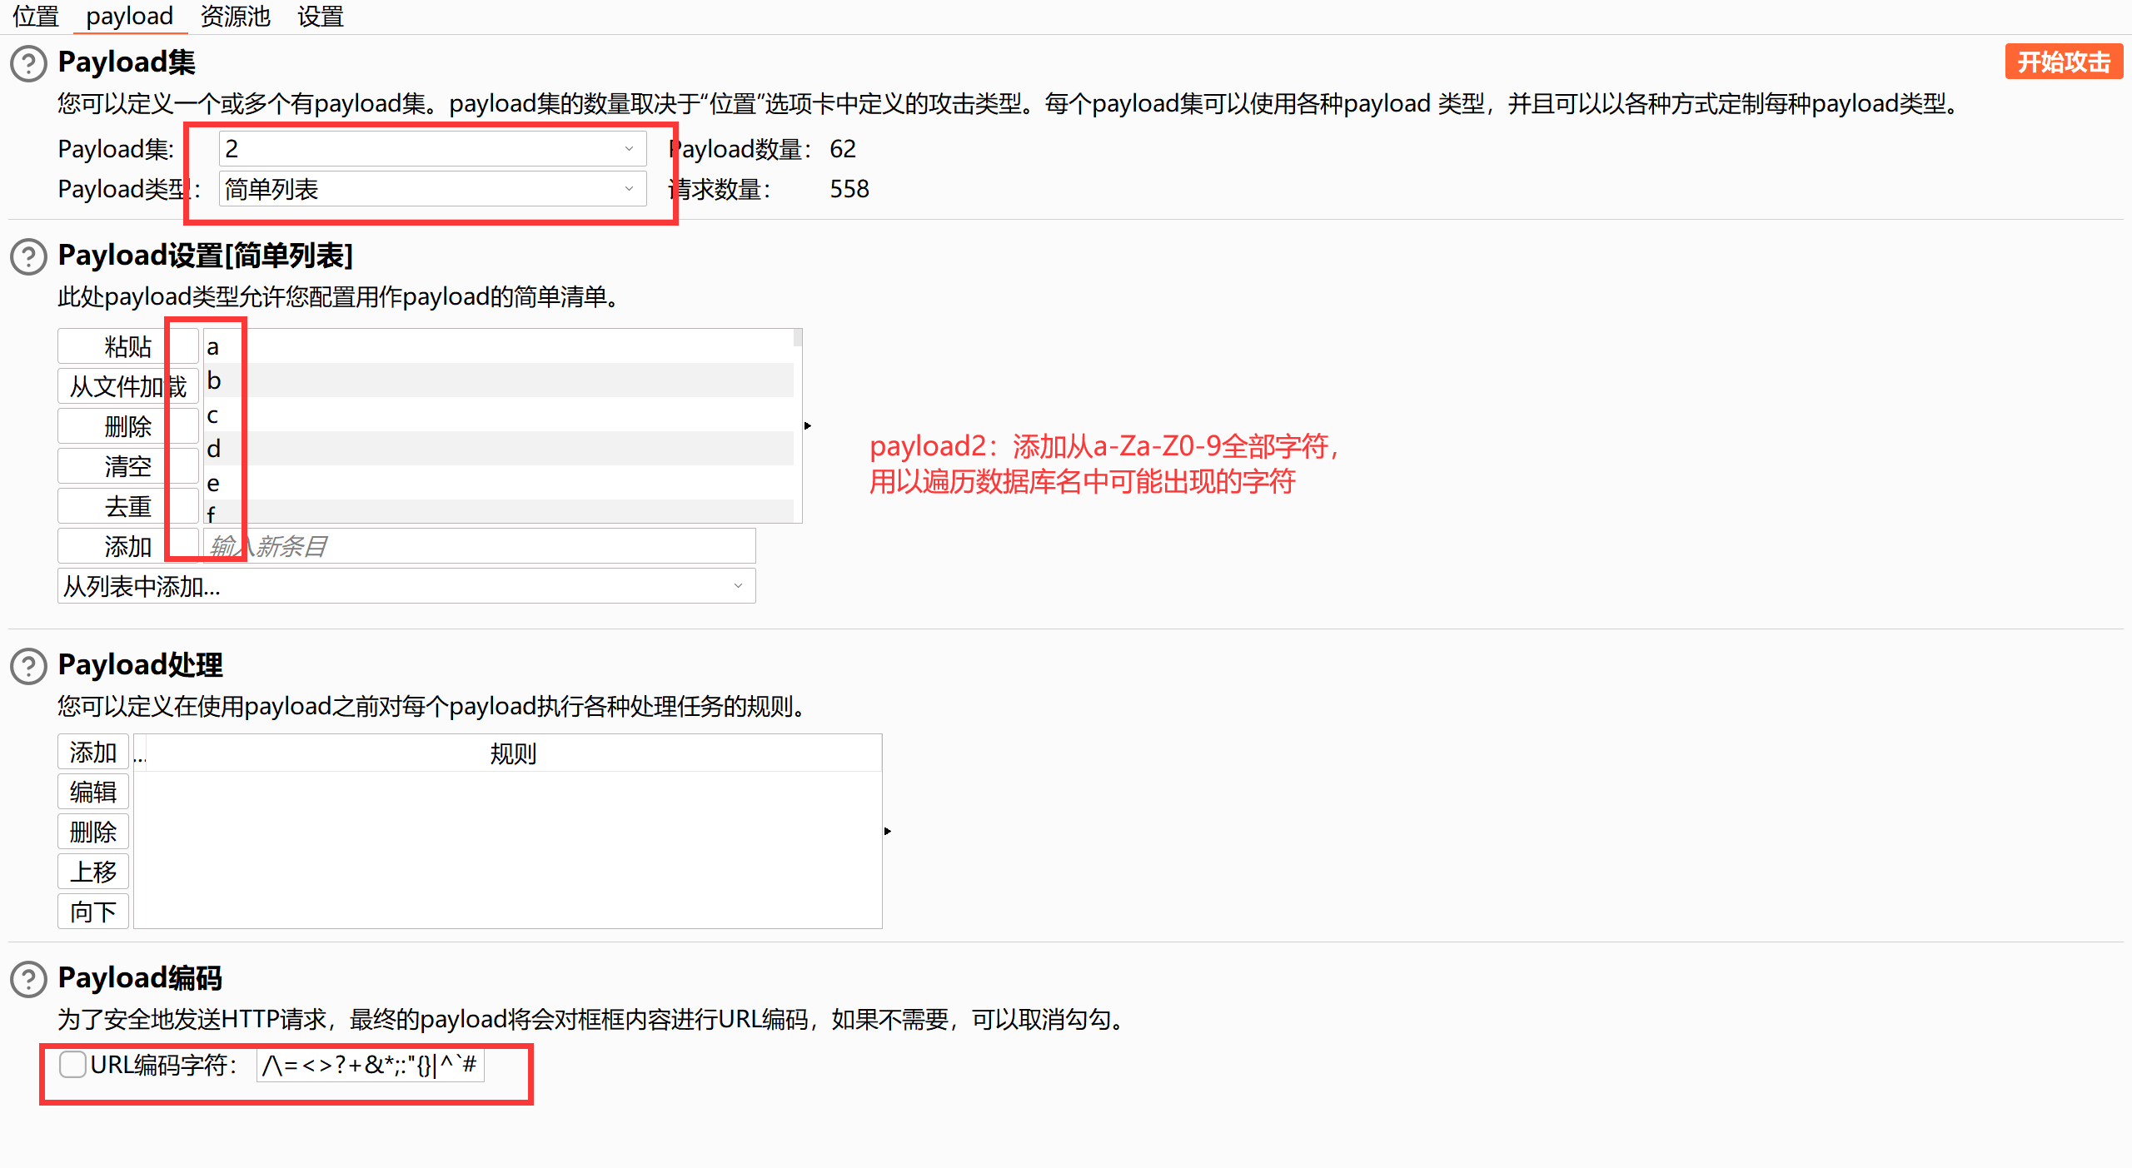Open the help icon next to Payload集
2132x1168 pixels.
pyautogui.click(x=27, y=63)
